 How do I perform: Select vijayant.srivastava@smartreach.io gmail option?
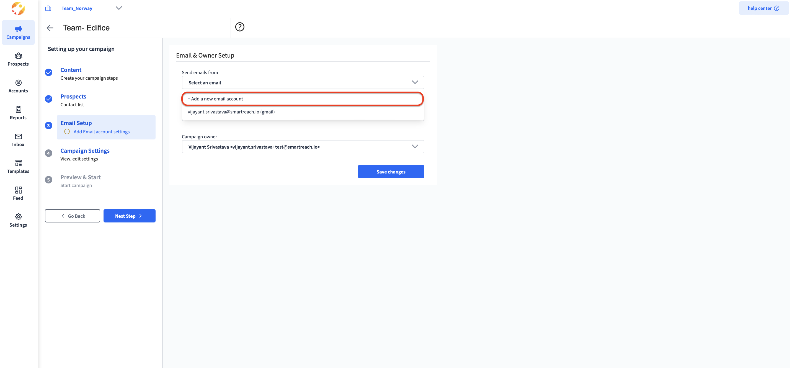tap(231, 112)
